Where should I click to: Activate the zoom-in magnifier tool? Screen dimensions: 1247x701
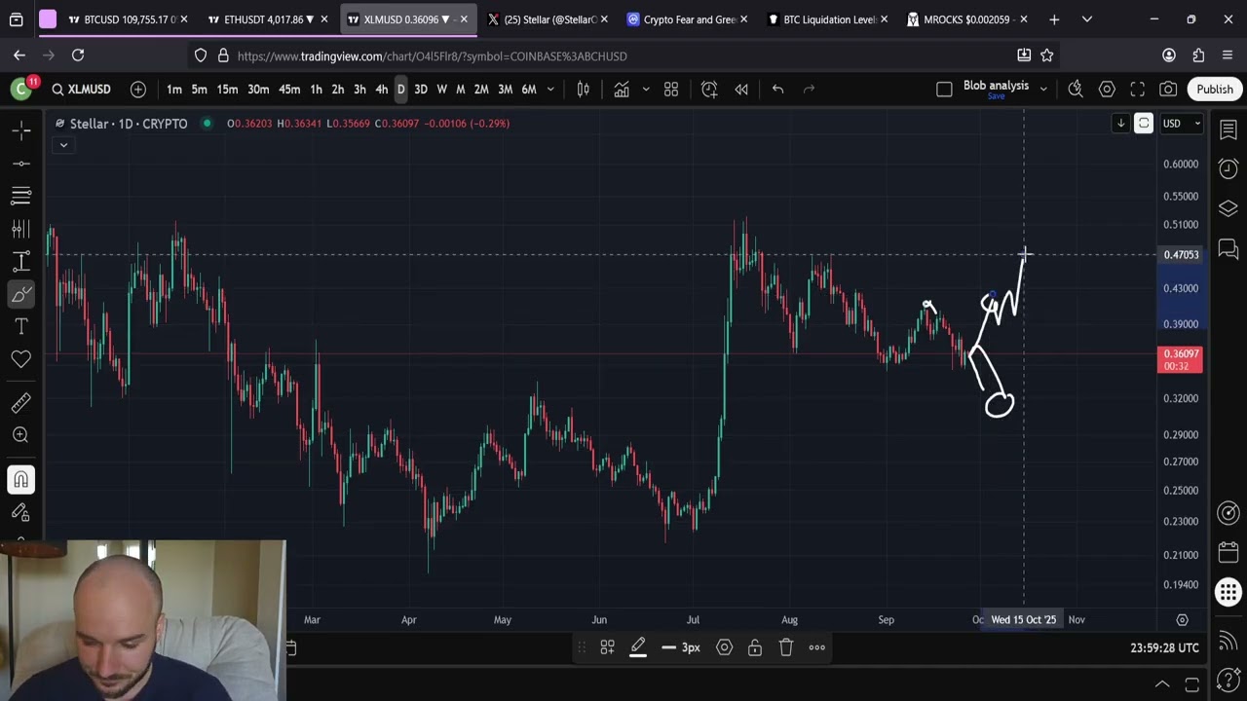(21, 435)
